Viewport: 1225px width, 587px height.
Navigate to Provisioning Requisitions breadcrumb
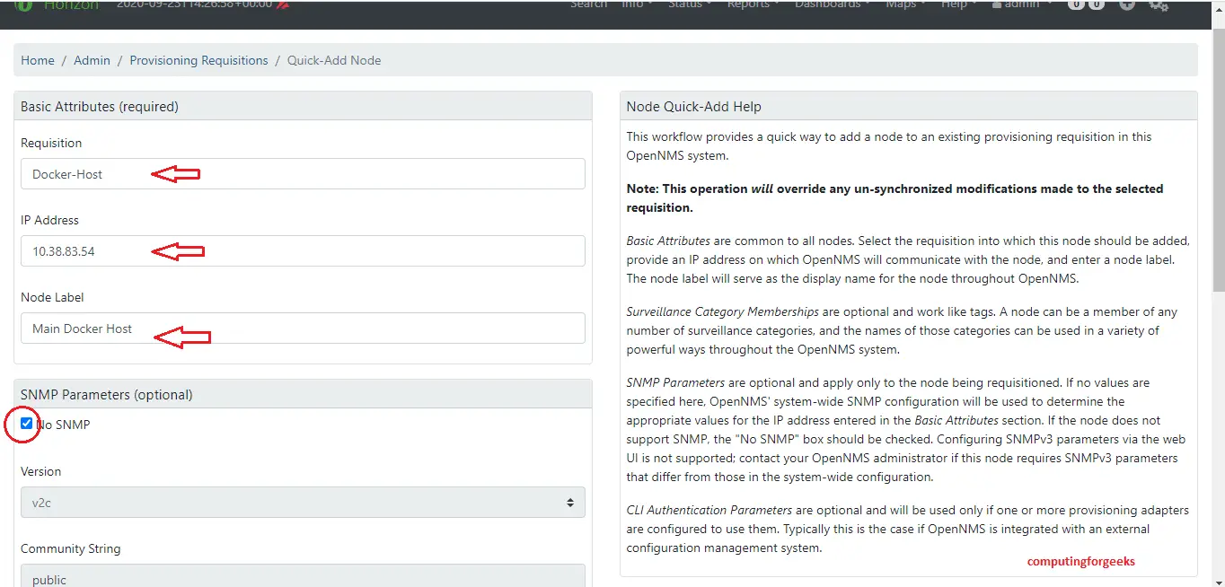pos(198,60)
